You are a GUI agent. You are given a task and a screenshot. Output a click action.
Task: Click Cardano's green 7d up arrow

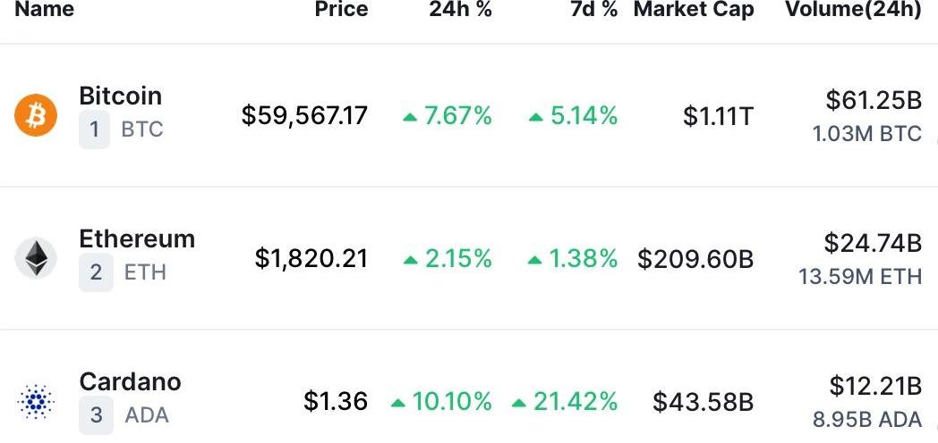click(x=518, y=403)
